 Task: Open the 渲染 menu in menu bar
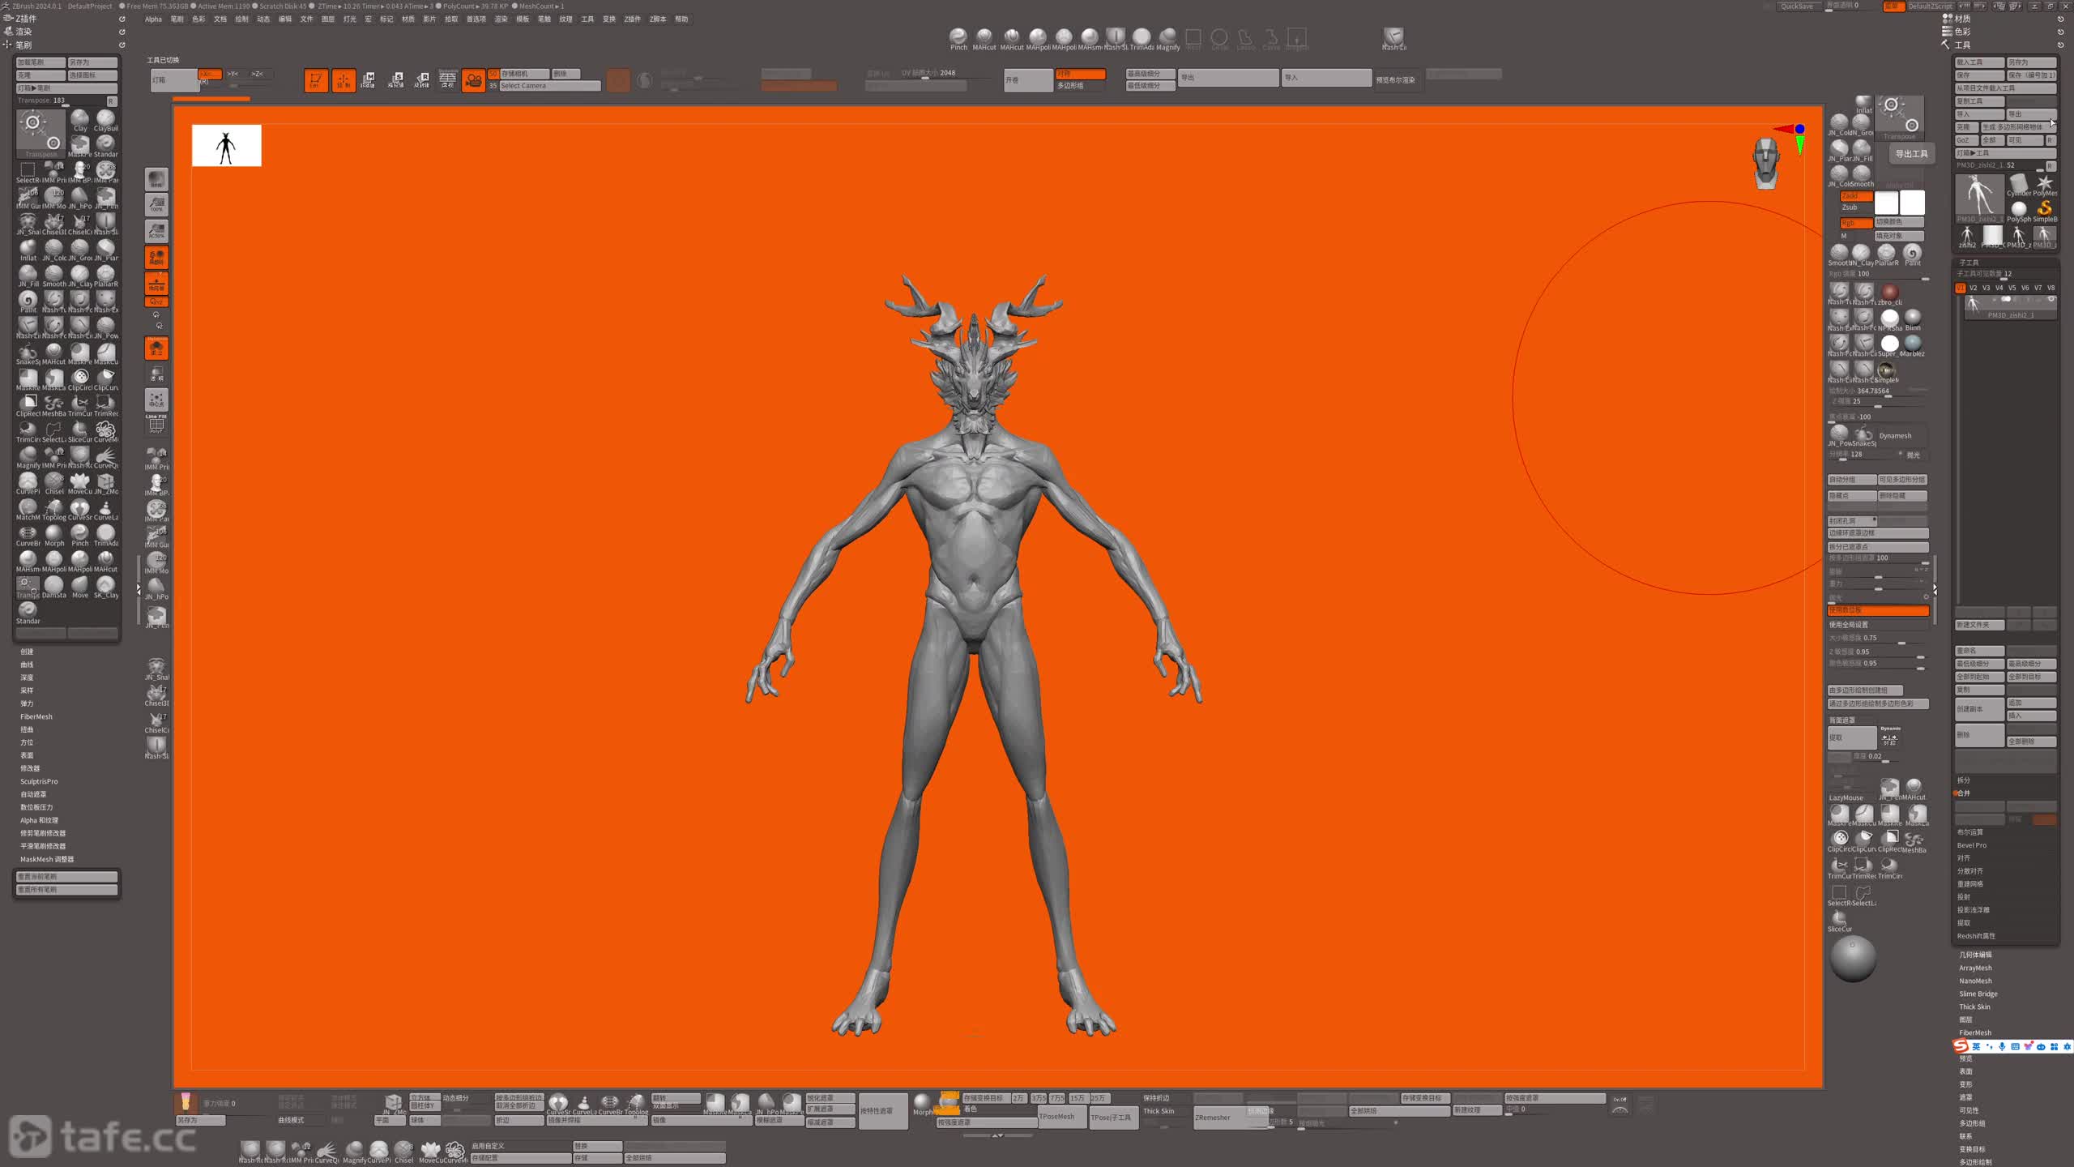pos(501,19)
